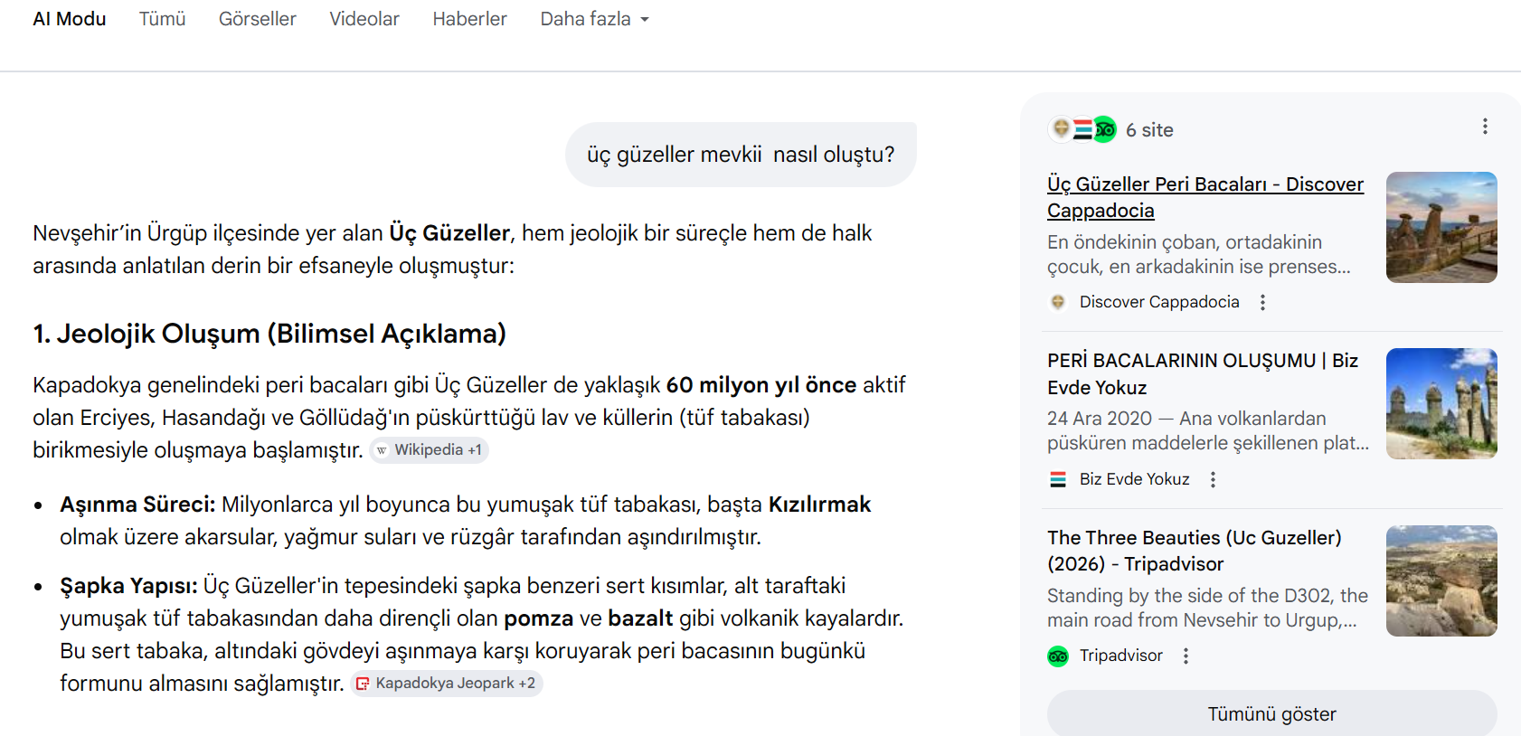This screenshot has height=736, width=1521.
Task: Click the Biz Evde Yokuz favicon
Action: tap(1057, 479)
